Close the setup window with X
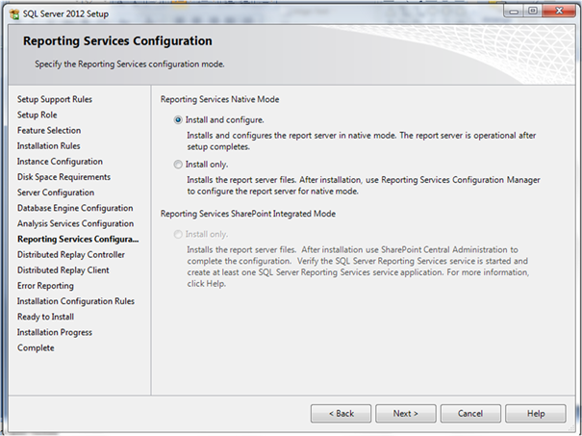The width and height of the screenshot is (582, 436). click(559, 12)
